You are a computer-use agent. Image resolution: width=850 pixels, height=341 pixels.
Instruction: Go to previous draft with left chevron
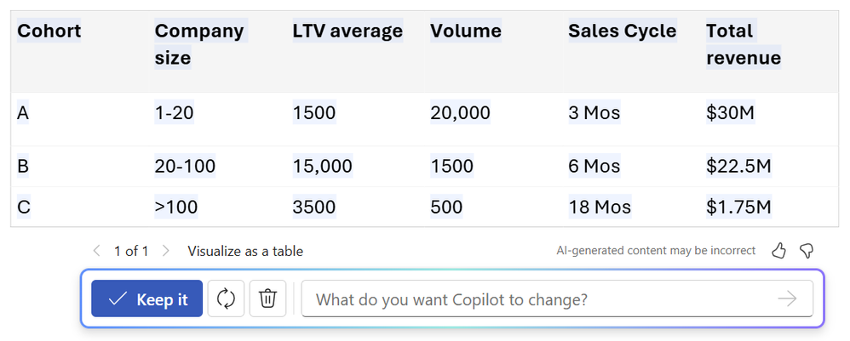tap(96, 251)
